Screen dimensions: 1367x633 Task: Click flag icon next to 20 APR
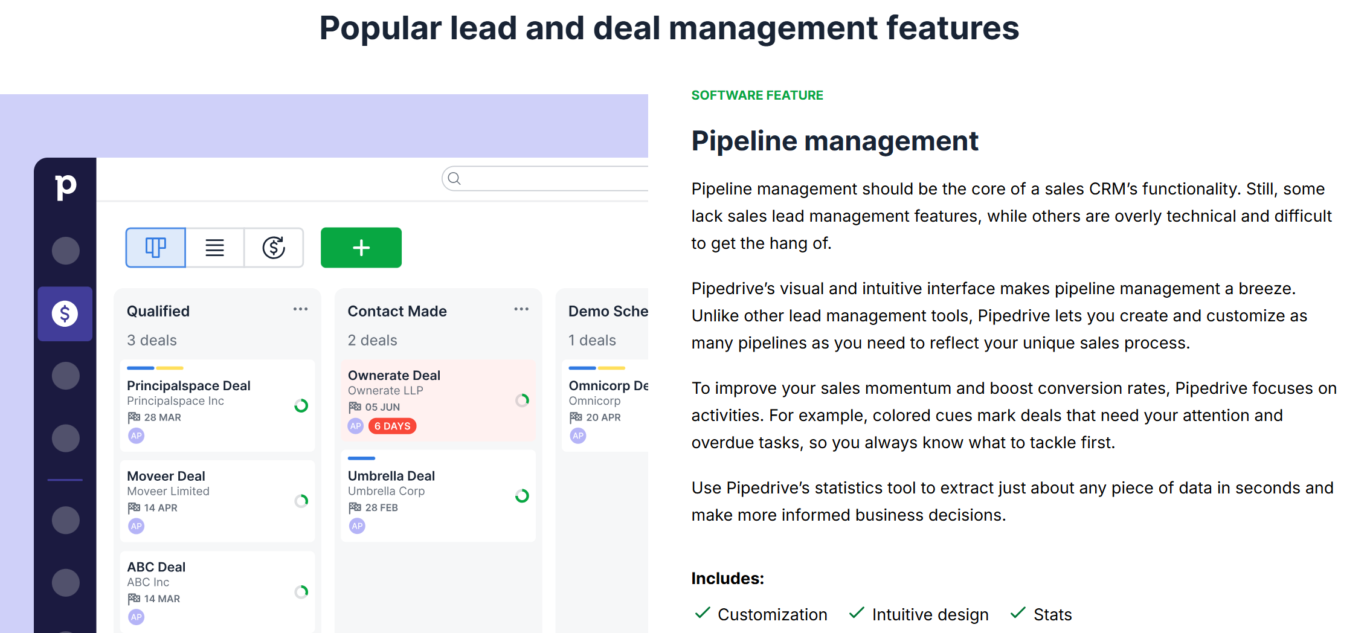point(576,417)
